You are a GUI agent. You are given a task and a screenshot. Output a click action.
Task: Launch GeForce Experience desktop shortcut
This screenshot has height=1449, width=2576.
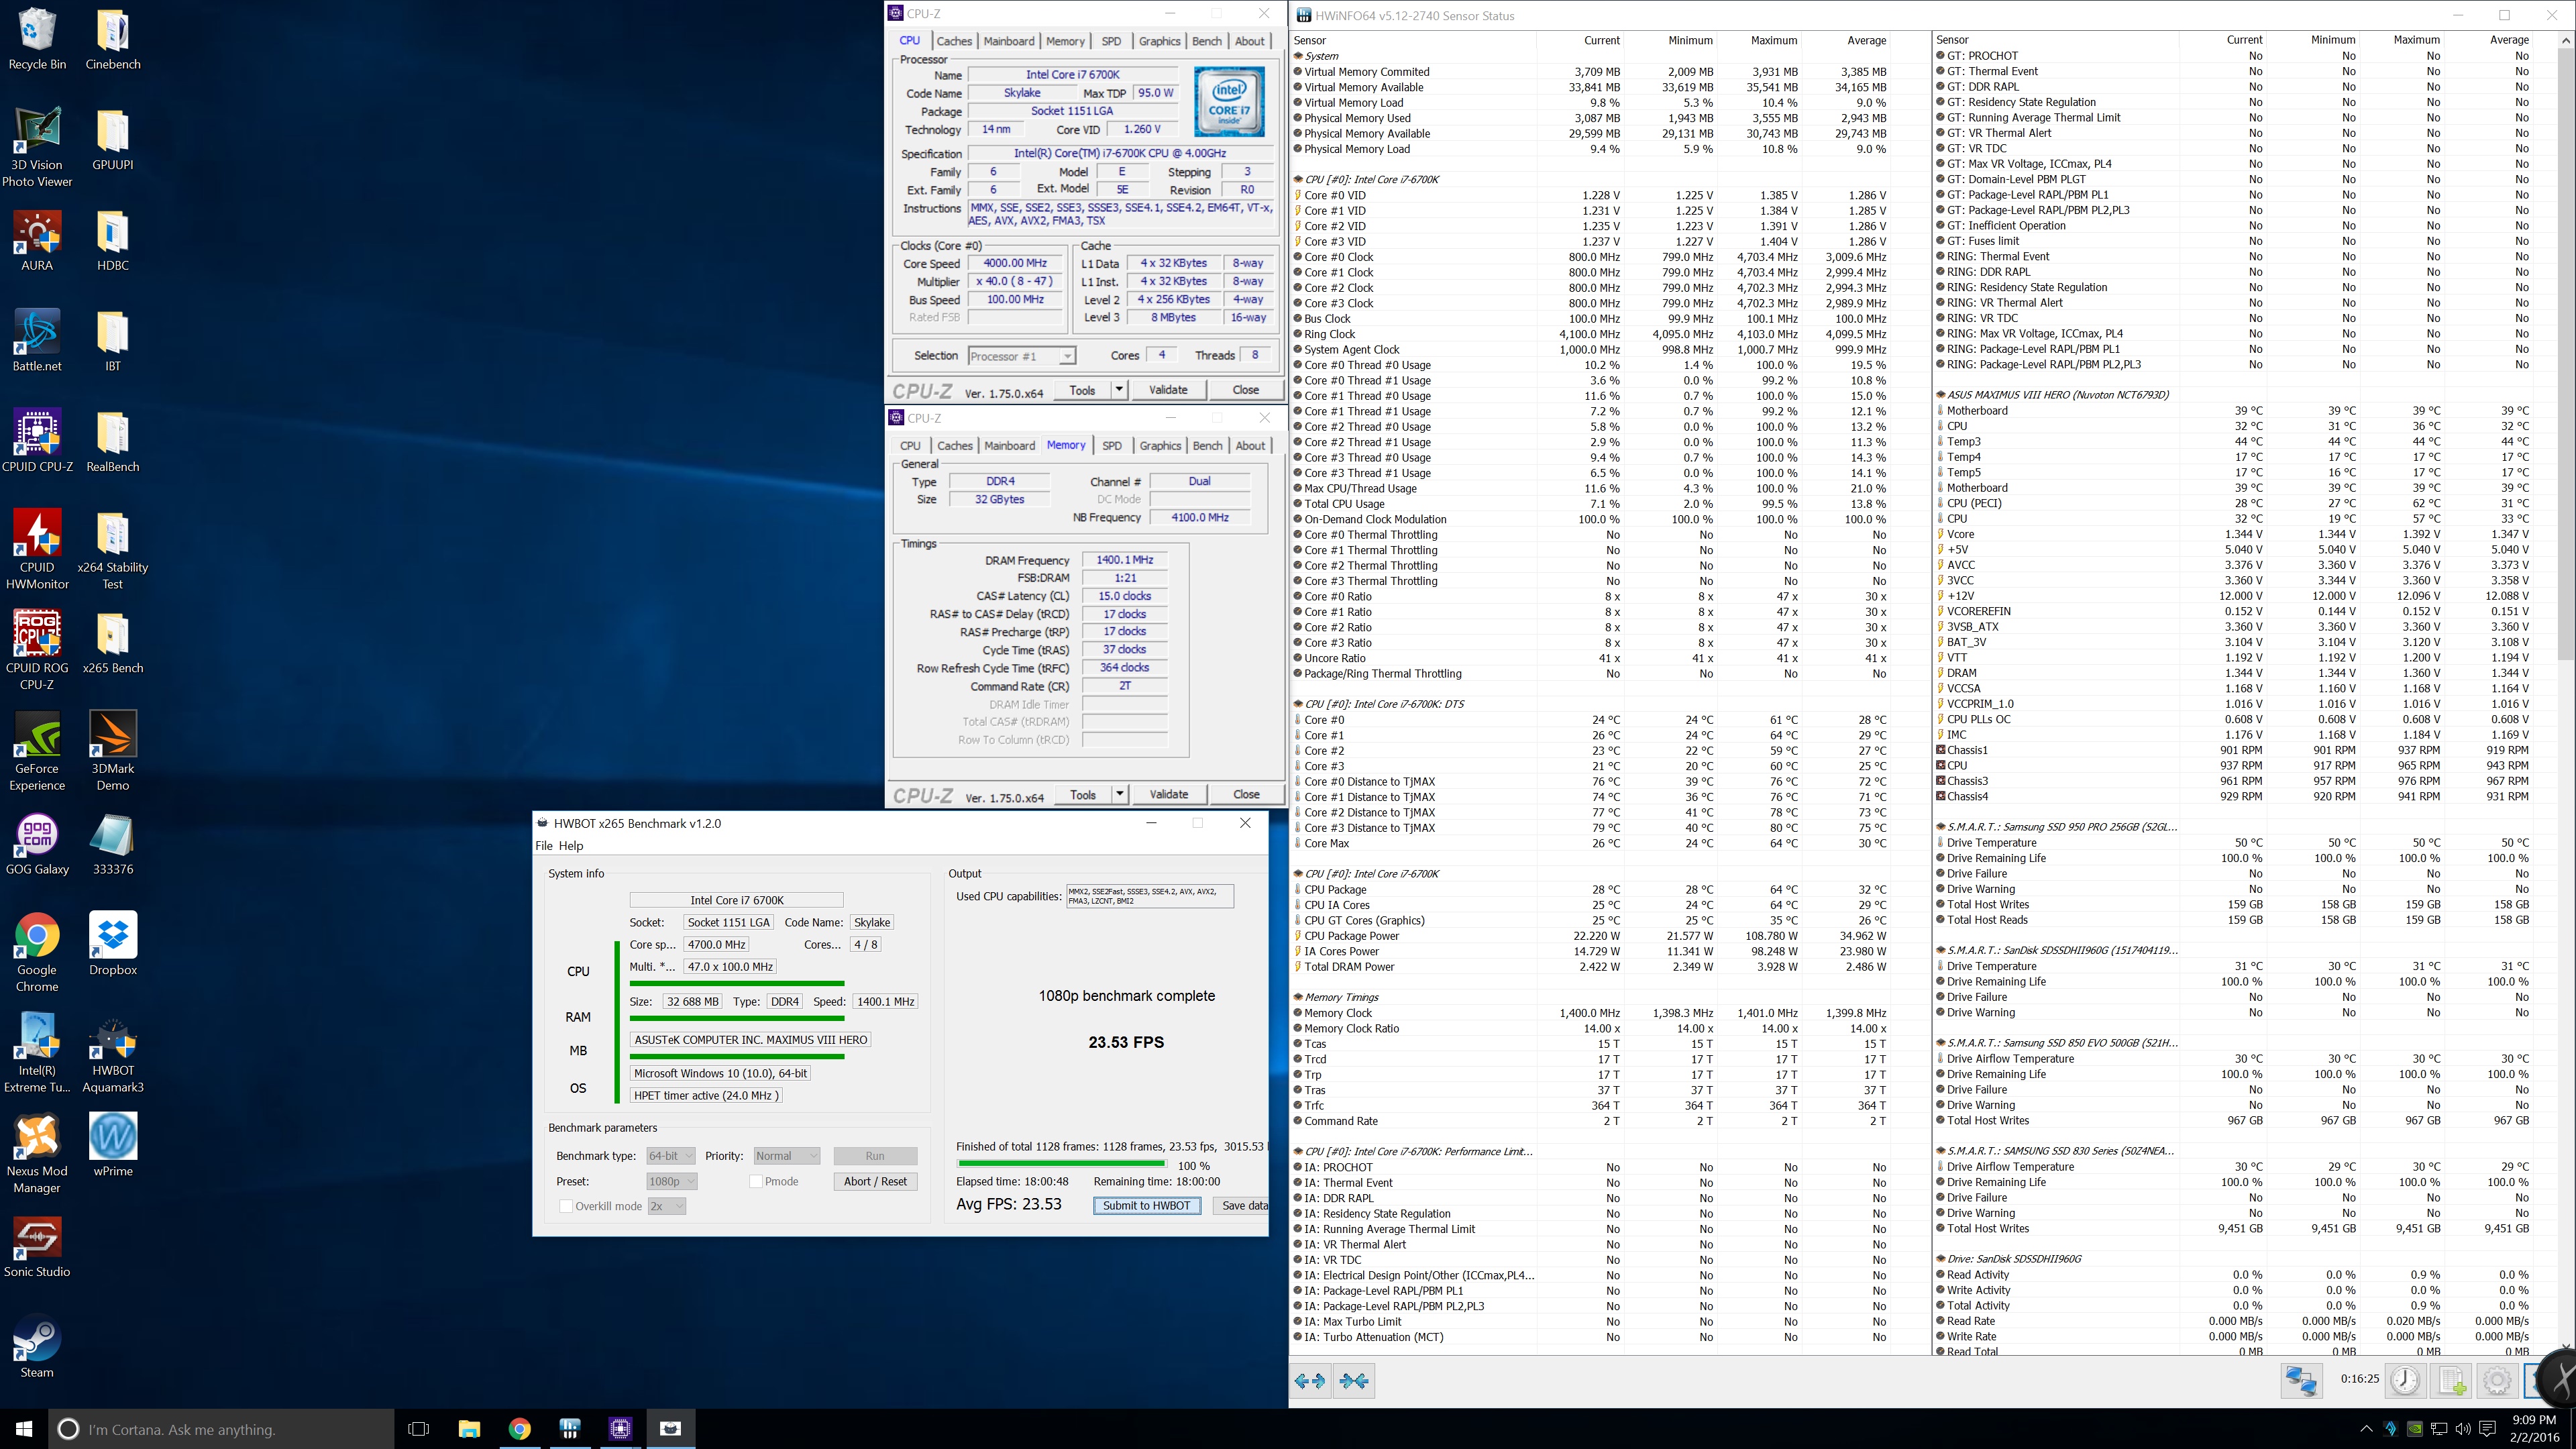click(x=37, y=751)
